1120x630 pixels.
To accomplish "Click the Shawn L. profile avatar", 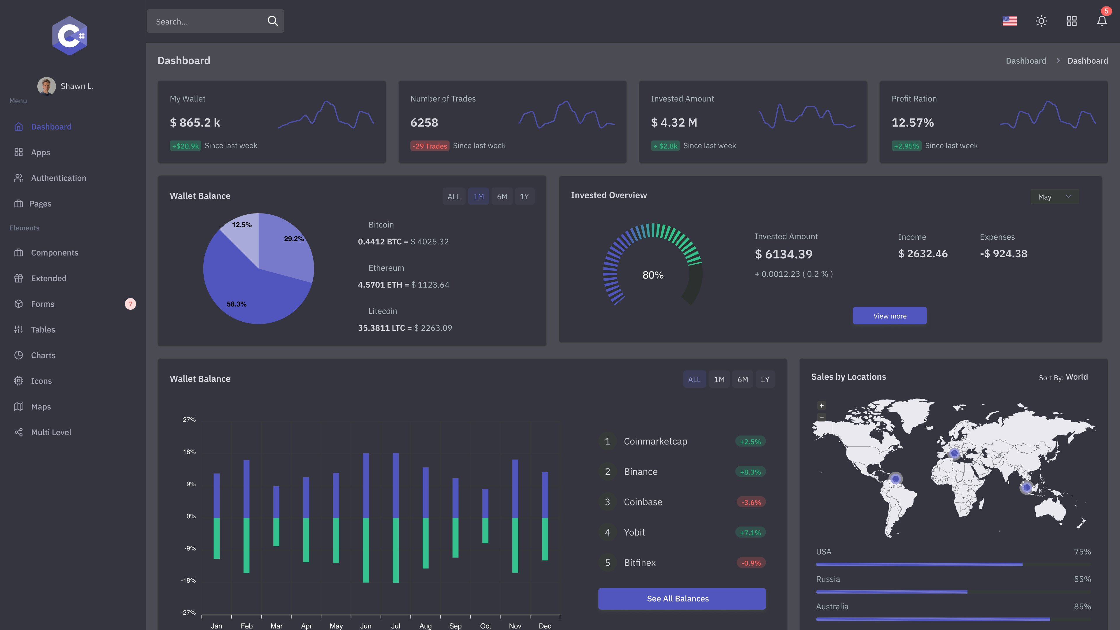I will [47, 86].
